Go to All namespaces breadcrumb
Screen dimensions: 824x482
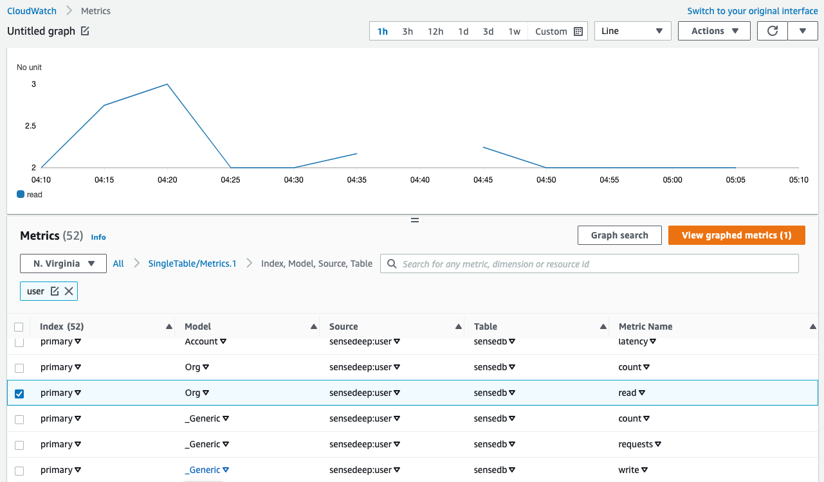click(x=118, y=263)
